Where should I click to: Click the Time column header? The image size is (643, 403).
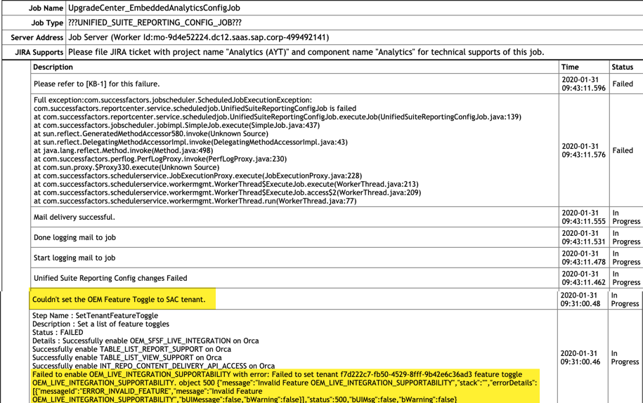[570, 67]
